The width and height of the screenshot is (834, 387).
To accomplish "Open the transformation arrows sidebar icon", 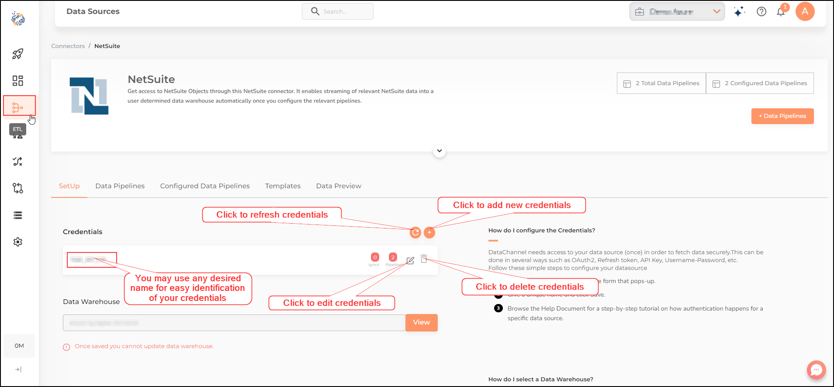I will coord(17,161).
